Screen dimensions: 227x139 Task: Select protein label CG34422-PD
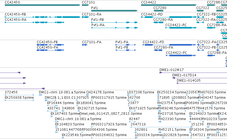point(153,42)
